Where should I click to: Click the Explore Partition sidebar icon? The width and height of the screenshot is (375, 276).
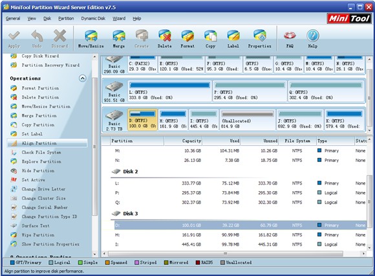coord(14,161)
